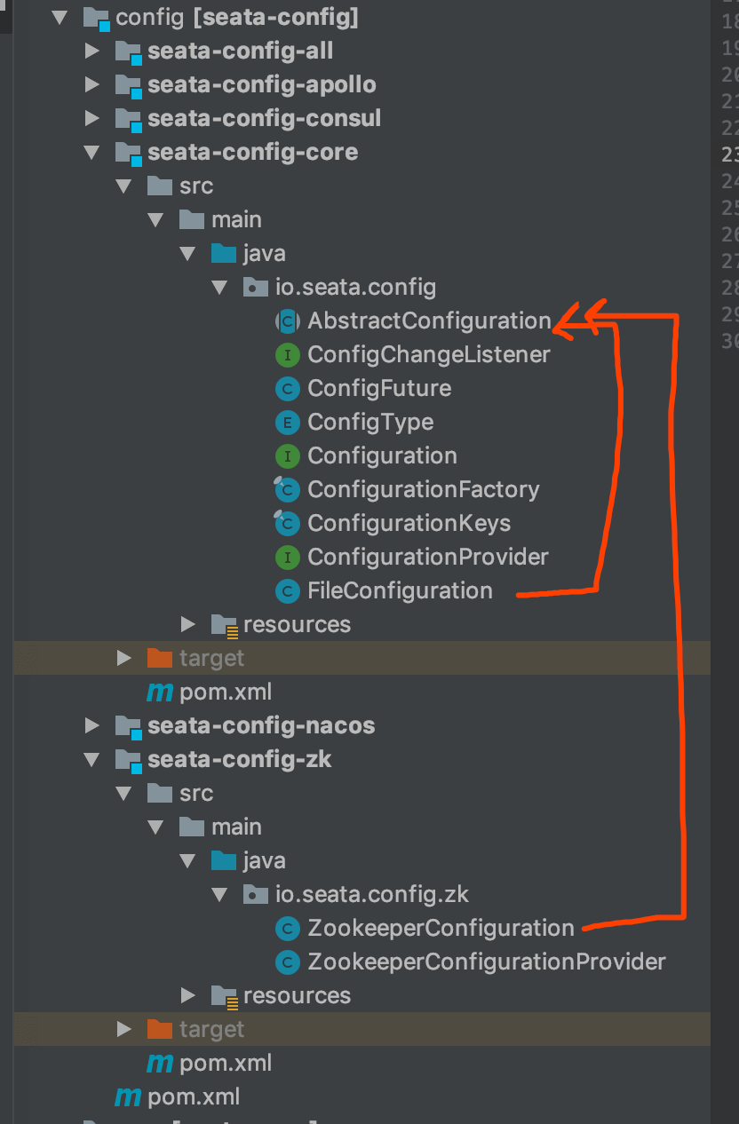Click the ConfigChangeListener interface icon

286,355
